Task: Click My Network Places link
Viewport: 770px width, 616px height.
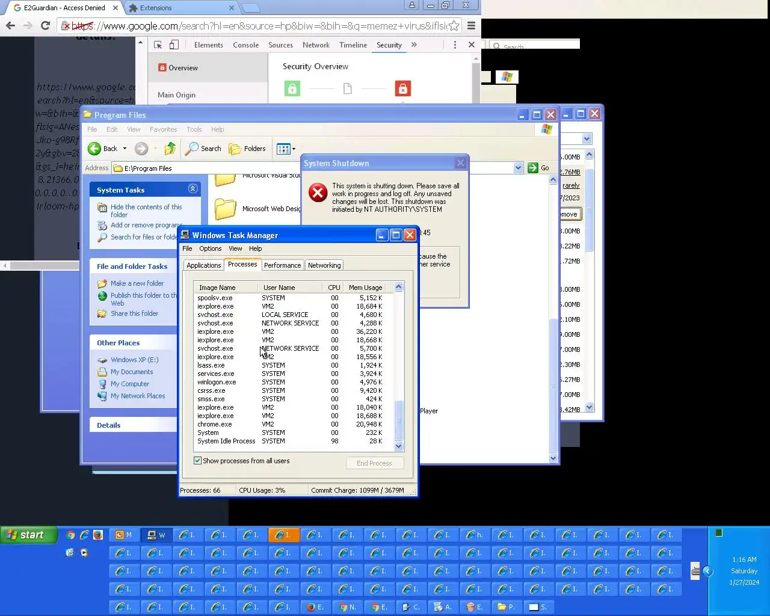Action: [138, 396]
